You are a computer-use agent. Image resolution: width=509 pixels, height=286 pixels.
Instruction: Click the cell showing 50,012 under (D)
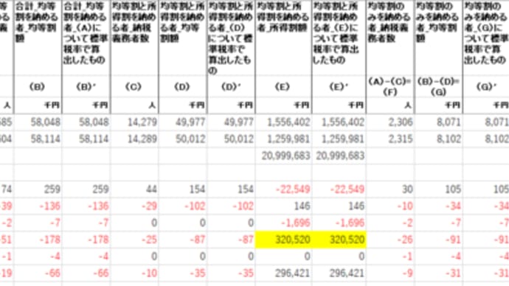183,139
